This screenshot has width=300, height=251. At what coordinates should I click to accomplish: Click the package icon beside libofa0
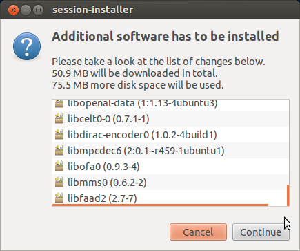[59, 167]
